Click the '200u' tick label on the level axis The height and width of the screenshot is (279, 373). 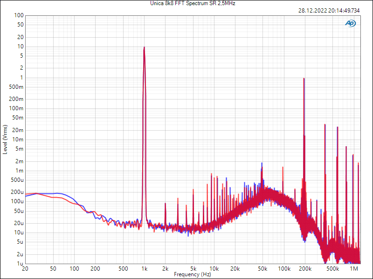[x=17, y=192]
